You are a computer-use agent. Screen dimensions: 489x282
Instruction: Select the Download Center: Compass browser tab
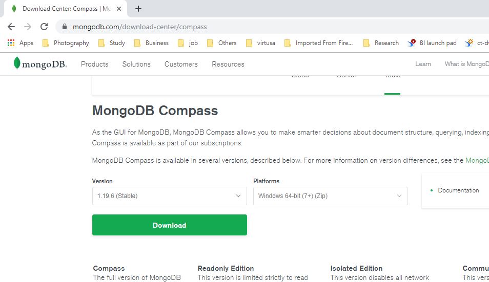[66, 9]
